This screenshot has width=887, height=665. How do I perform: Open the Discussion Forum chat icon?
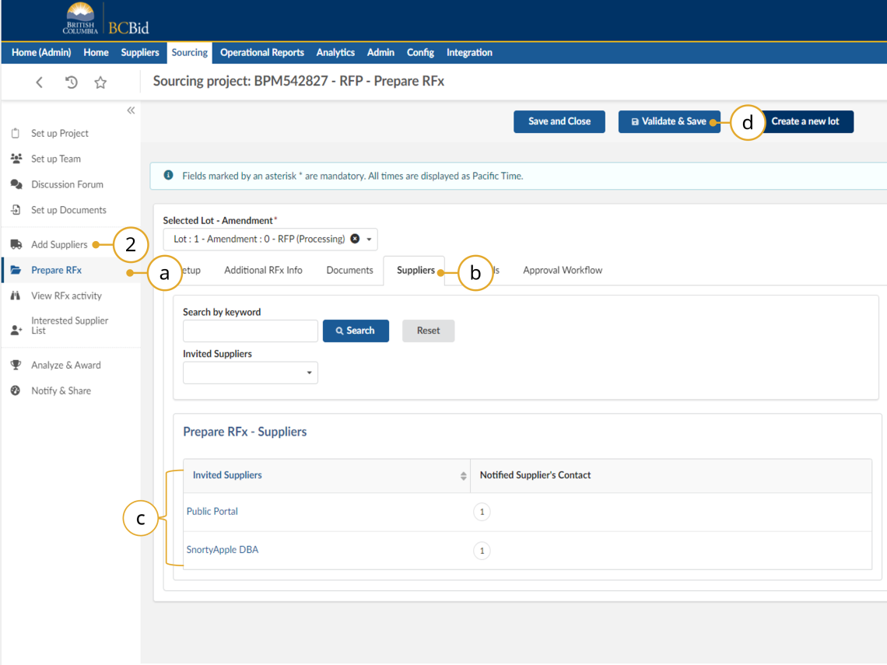point(15,184)
